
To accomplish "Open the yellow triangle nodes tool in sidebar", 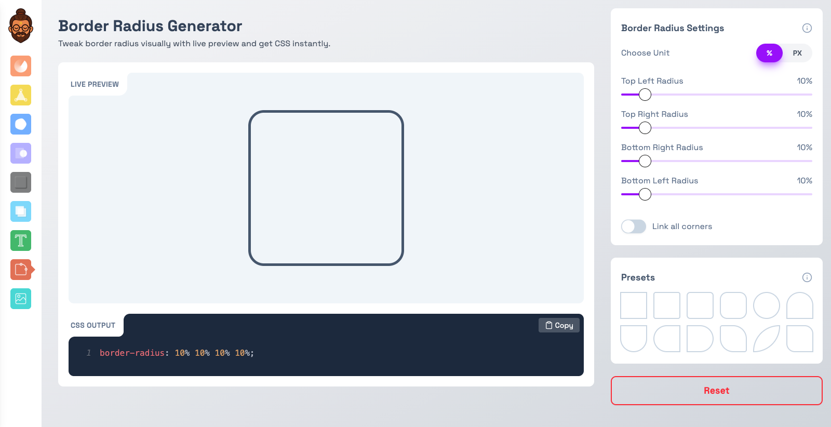I will [21, 95].
